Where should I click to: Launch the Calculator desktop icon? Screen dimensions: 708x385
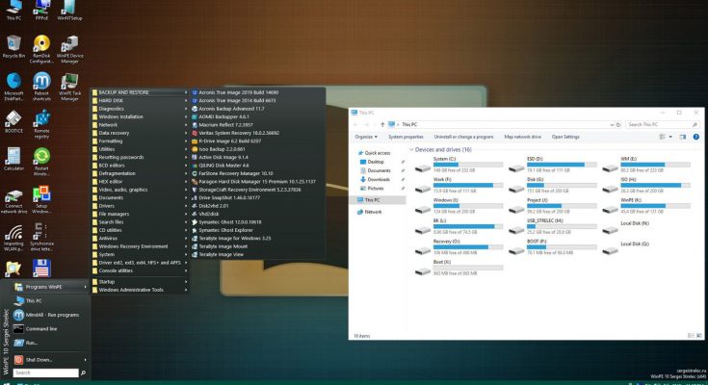pos(13,160)
